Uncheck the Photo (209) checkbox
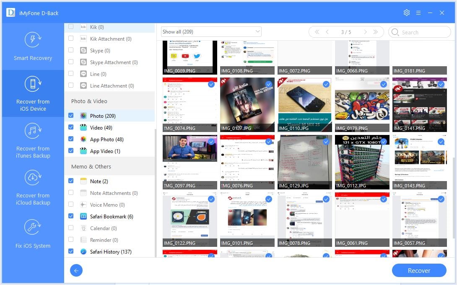The height and width of the screenshot is (285, 457). pos(71,115)
